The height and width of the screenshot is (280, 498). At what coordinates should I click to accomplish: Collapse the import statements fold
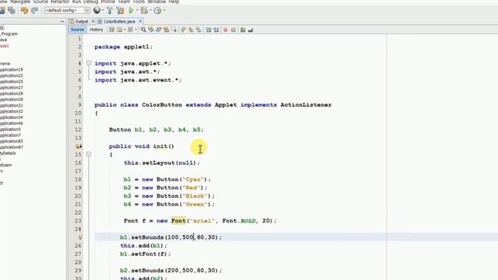[89, 64]
